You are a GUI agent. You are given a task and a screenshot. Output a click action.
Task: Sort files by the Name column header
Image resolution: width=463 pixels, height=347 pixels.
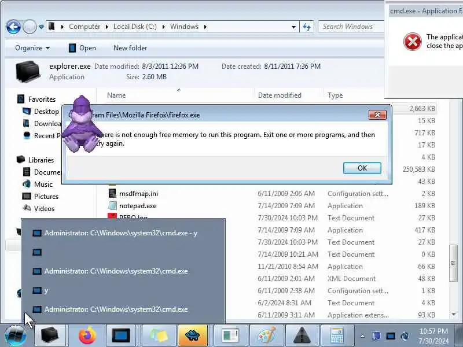pyautogui.click(x=116, y=95)
